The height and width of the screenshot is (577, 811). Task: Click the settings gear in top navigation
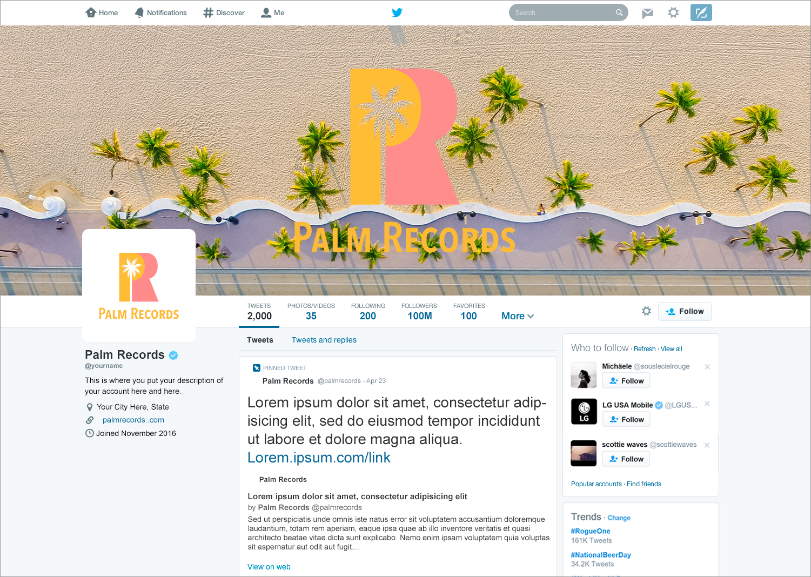[673, 12]
